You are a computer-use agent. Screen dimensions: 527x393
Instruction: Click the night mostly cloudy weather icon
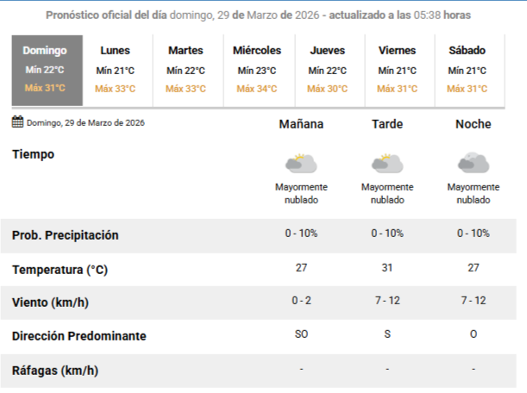click(474, 162)
